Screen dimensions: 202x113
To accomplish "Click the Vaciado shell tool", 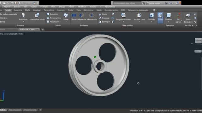I will (151, 17).
